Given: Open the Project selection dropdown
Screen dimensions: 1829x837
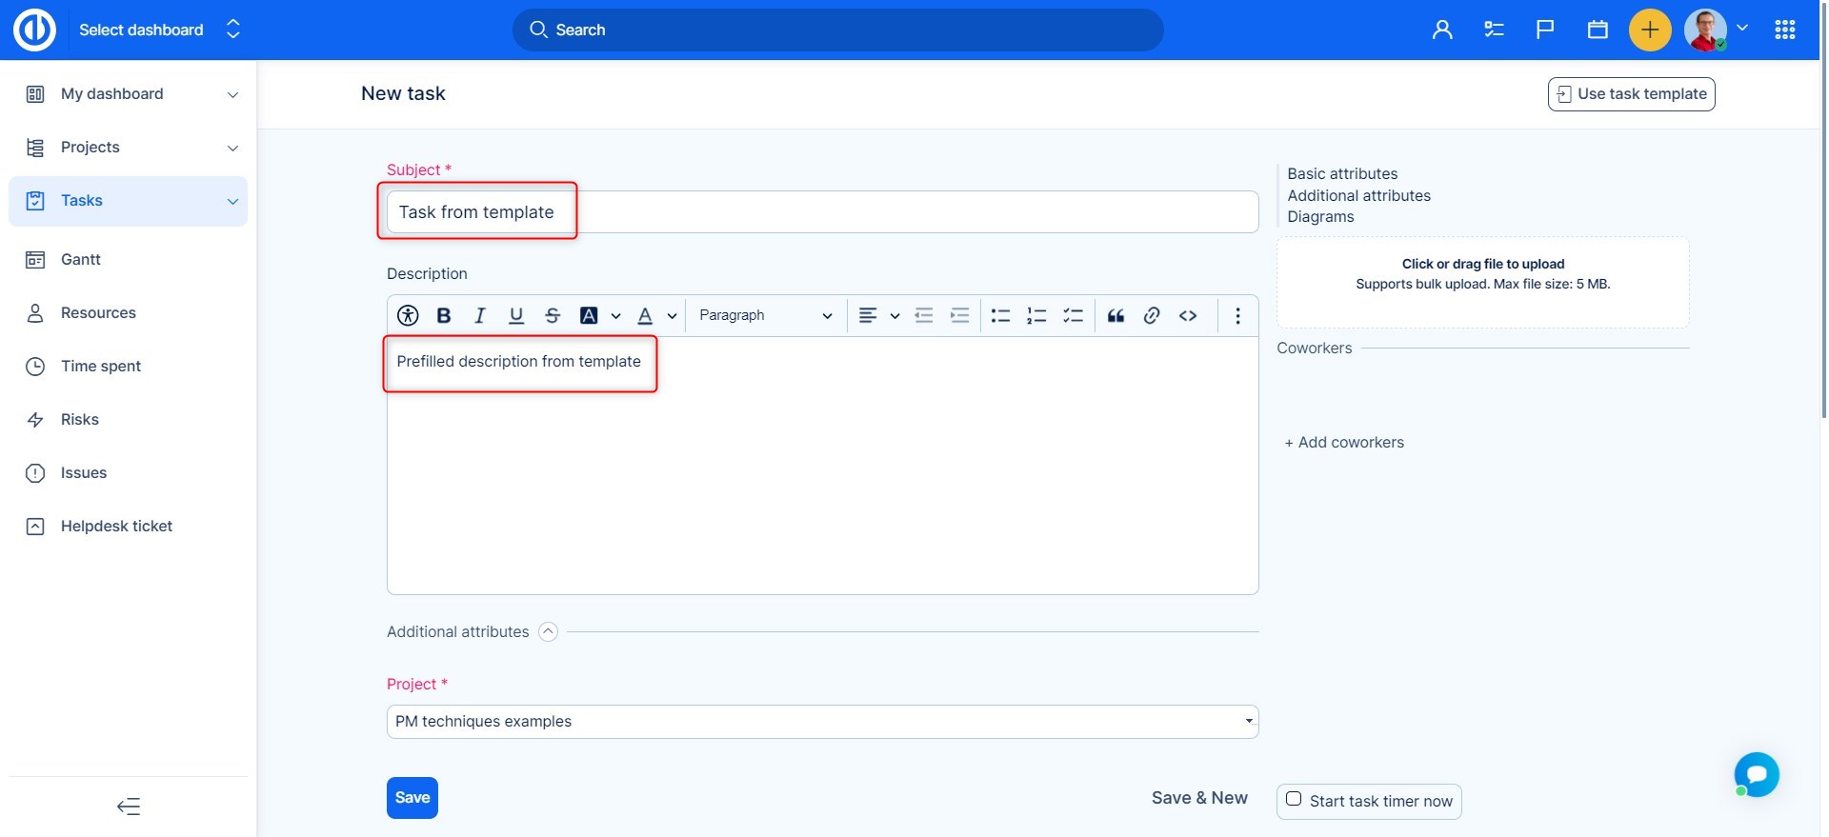Looking at the screenshot, I should click(822, 722).
